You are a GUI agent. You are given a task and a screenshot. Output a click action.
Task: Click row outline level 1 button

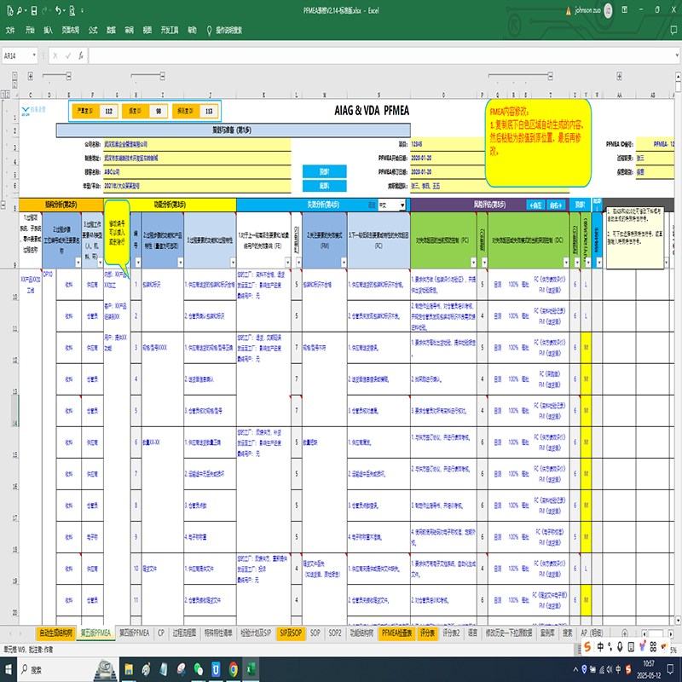[x=4, y=95]
